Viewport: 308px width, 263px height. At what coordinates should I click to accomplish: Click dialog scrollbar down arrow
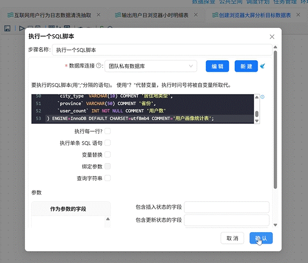275,225
